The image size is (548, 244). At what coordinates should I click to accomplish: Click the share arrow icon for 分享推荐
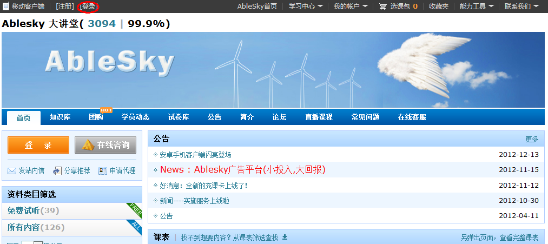[57, 171]
